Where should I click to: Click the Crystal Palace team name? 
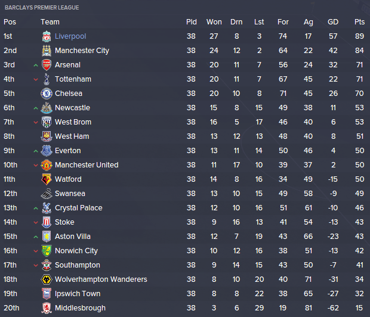click(78, 208)
